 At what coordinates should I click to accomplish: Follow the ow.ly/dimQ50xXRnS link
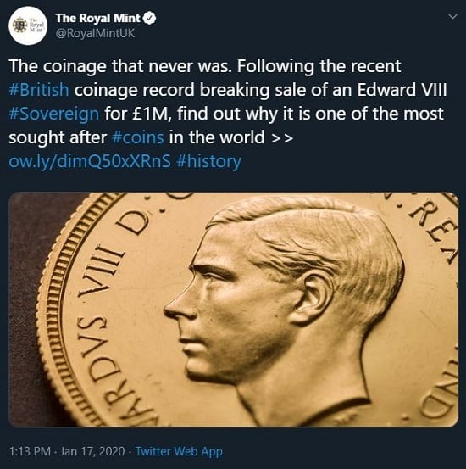pyautogui.click(x=90, y=161)
